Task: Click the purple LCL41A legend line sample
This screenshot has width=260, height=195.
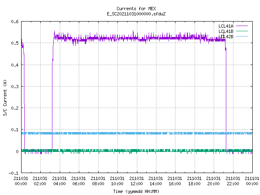Action: pyautogui.click(x=242, y=26)
